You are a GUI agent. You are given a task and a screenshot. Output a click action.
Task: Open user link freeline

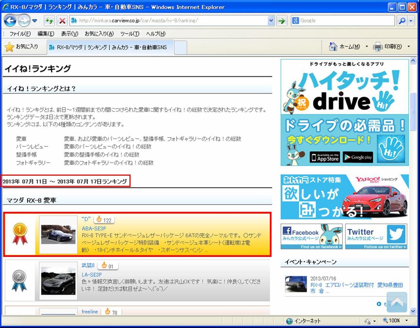(90, 312)
